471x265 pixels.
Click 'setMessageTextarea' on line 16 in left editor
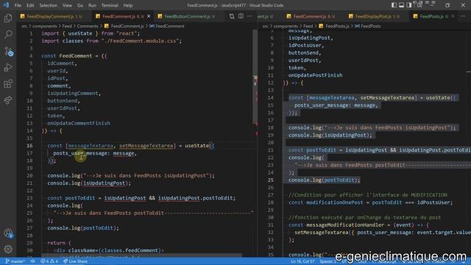pos(146,146)
